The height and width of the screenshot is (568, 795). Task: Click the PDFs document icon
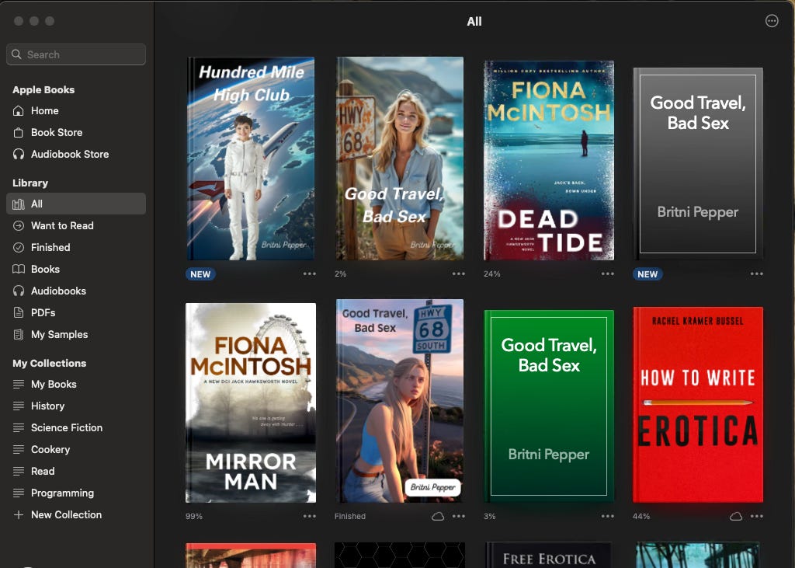[19, 312]
